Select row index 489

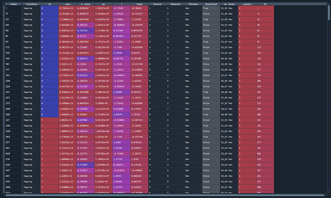[13, 187]
